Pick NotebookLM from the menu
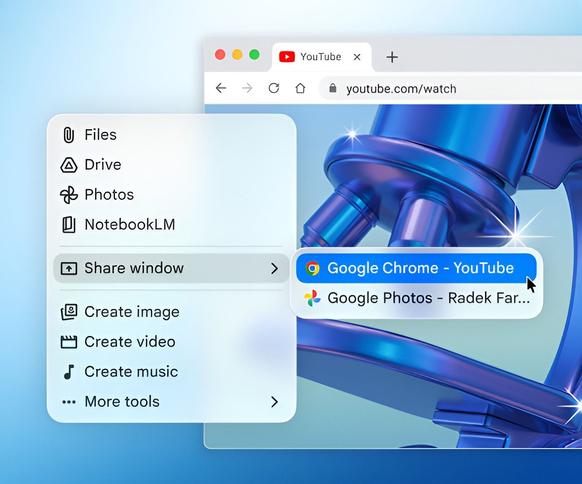This screenshot has width=582, height=484. 172,224
